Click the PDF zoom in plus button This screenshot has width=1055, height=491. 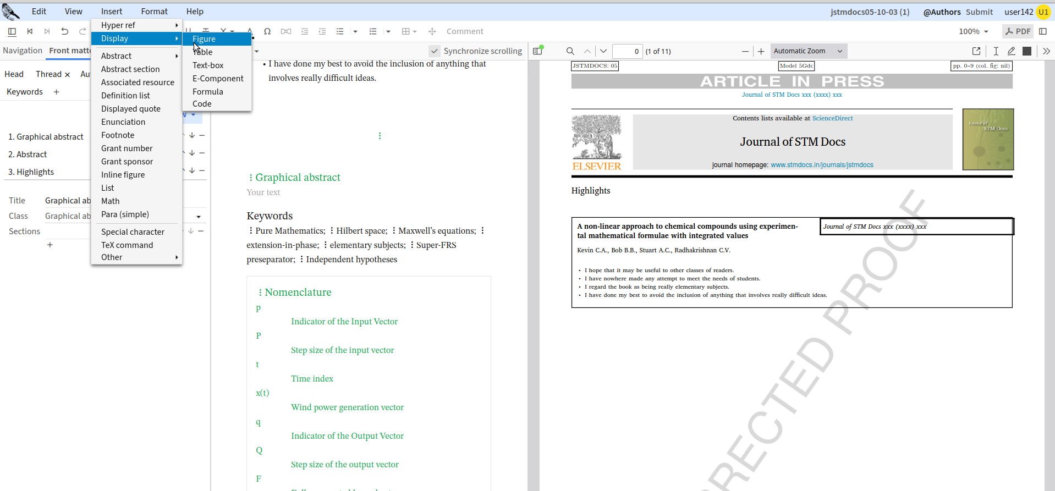click(x=761, y=51)
